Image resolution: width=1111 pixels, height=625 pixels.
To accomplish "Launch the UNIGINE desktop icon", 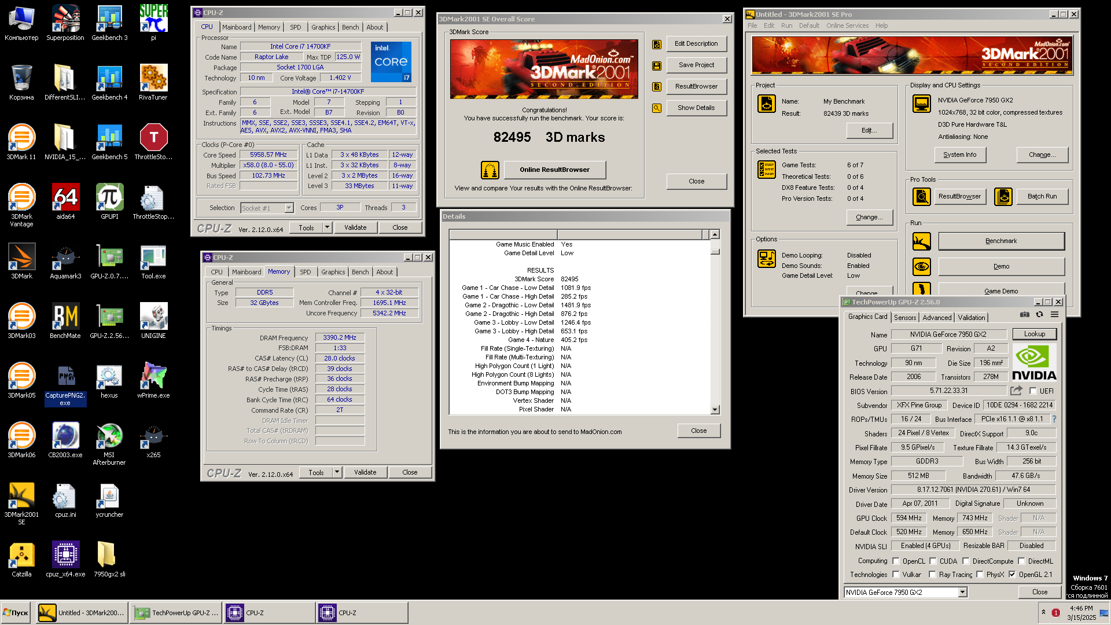I will (x=153, y=321).
